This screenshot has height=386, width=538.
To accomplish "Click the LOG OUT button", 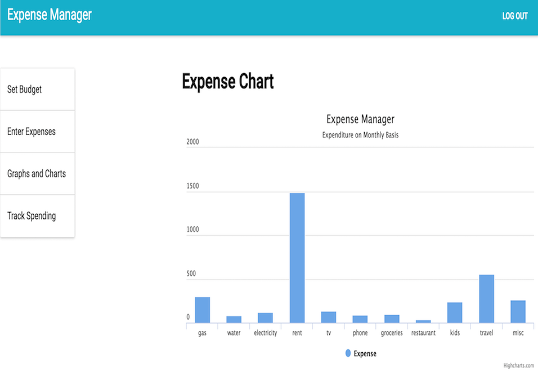I will (x=514, y=16).
